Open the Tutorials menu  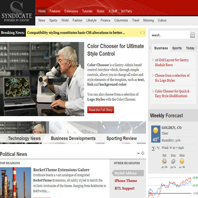point(87,11)
